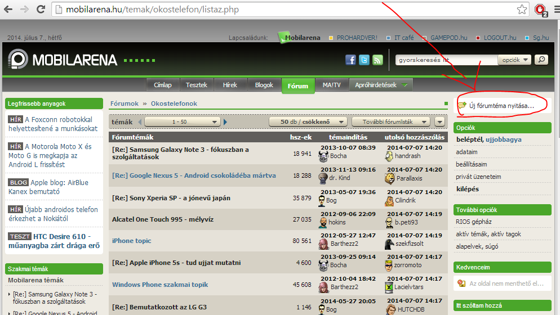560x315 pixels.
Task: Open the Tesztek tab
Action: [197, 85]
